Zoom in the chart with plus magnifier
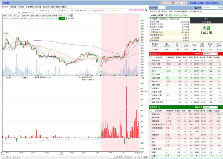Screen dimensions: 223x159 122,157
